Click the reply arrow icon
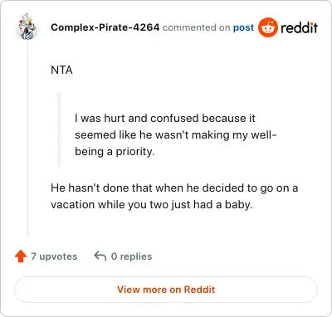The image size is (332, 317). [x=100, y=256]
